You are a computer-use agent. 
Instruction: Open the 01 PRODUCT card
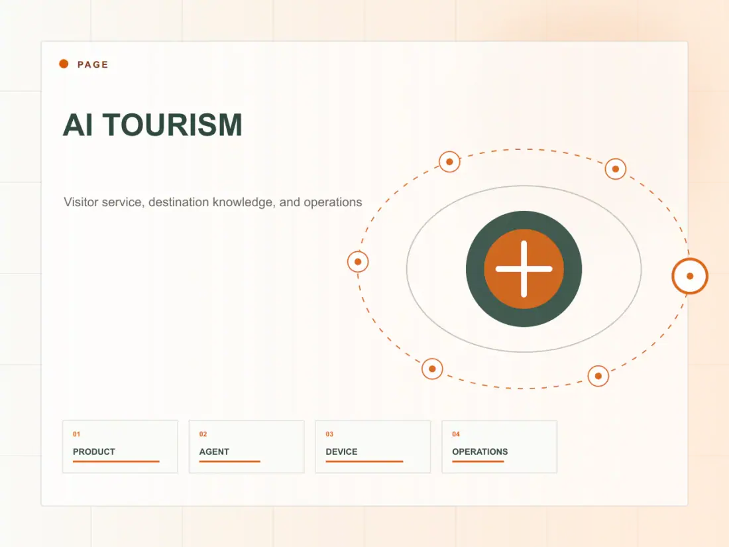[121, 446]
